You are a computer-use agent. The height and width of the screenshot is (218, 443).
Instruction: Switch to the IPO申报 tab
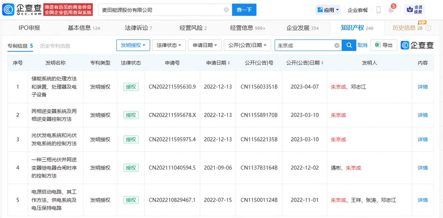[29, 28]
